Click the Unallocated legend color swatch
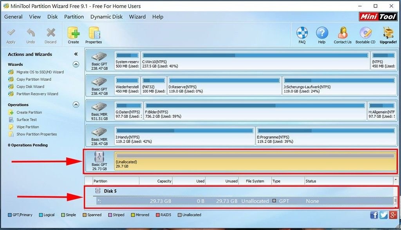The width and height of the screenshot is (401, 230). click(179, 215)
